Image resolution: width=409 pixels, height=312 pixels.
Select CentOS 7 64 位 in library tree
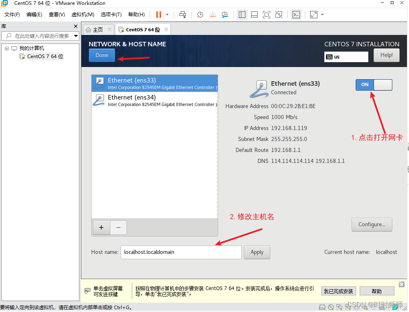(x=45, y=56)
